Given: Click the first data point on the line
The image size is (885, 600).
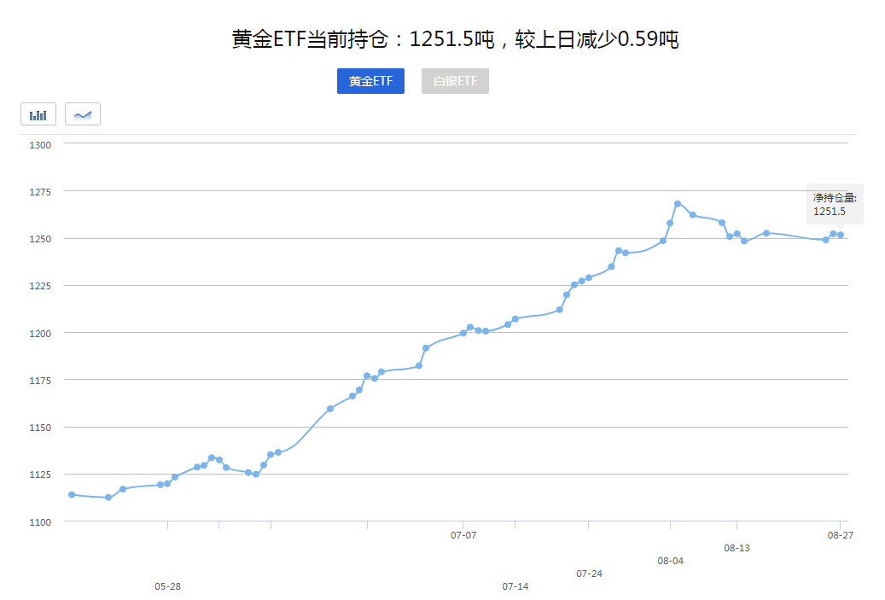Looking at the screenshot, I should click(x=72, y=494).
